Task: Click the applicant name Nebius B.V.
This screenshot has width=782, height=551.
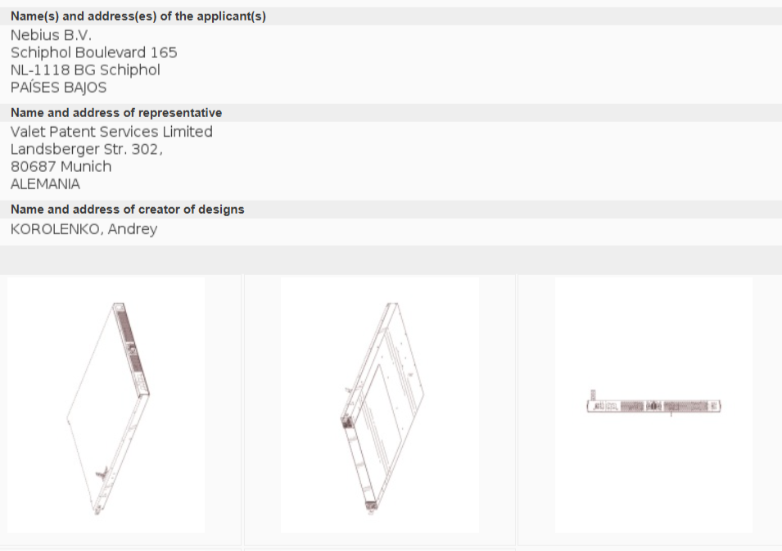Action: pos(51,34)
